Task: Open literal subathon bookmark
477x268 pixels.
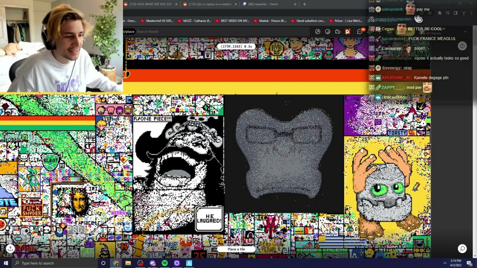Action: 308,20
